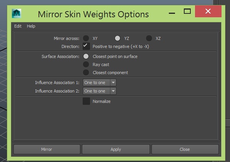Viewport: 230px width, 162px height.
Task: Click the Influence Association 2 label
Action: (x=57, y=91)
